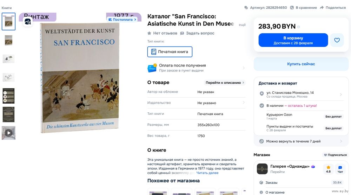Expand Оплата после получения details arrow
Screen dimensions: 351x195
pyautogui.click(x=244, y=68)
